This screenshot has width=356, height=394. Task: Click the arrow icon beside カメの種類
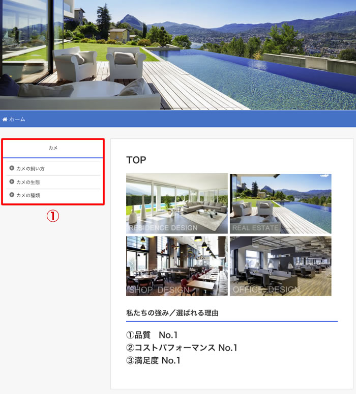coord(12,195)
